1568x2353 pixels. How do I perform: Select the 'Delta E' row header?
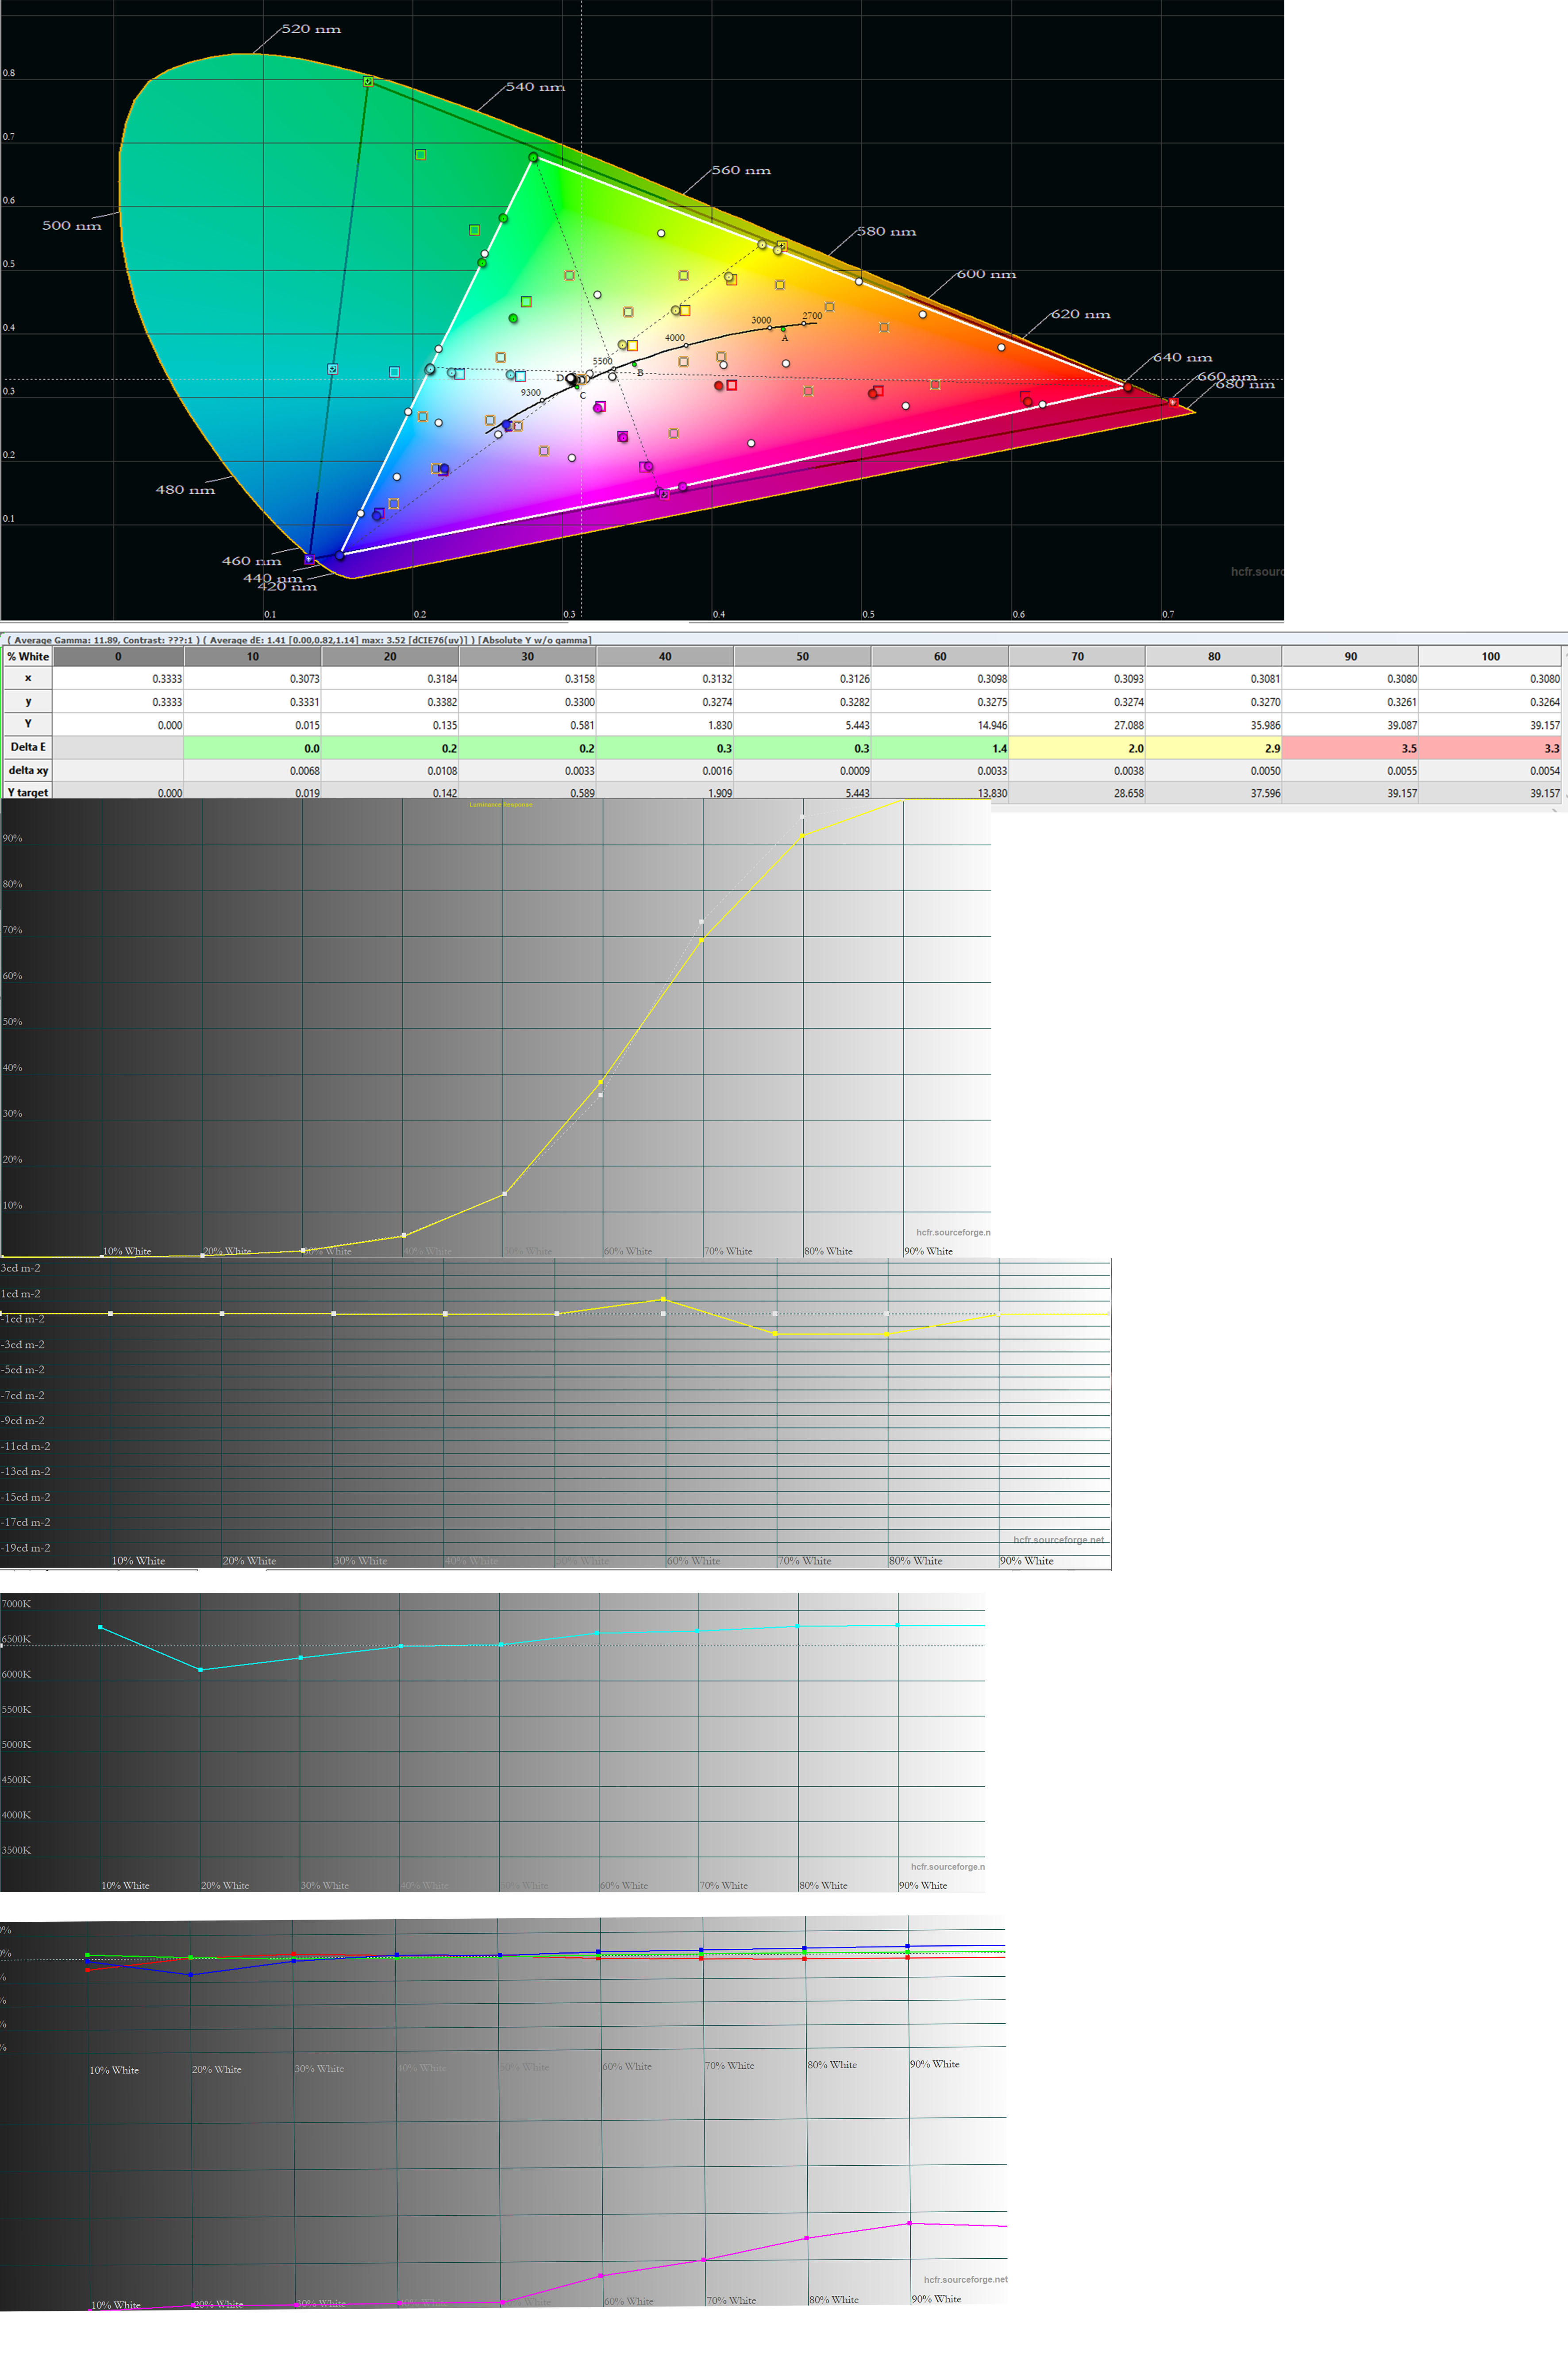coord(27,747)
